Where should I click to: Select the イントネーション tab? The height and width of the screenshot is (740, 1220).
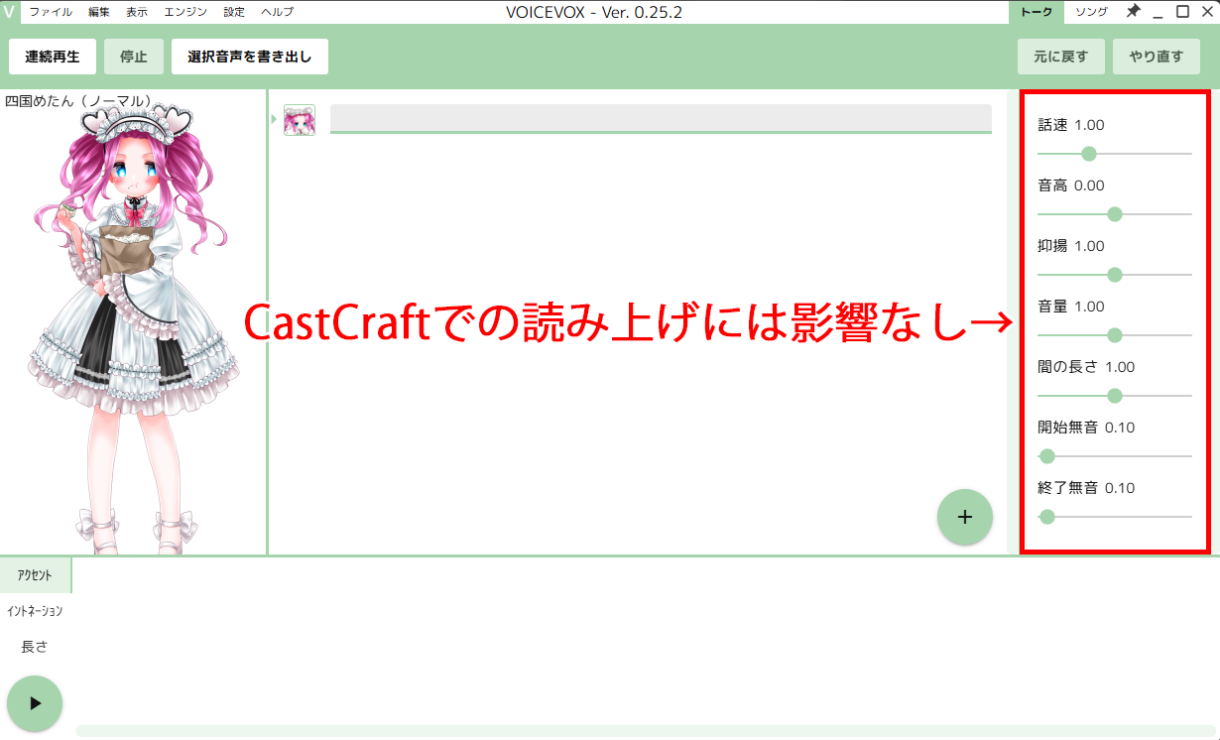pos(36,611)
